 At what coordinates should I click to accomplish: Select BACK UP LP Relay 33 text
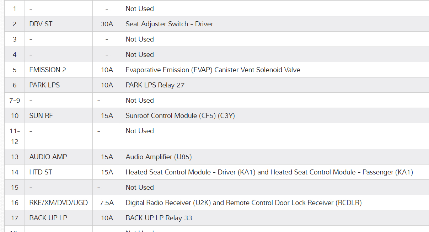(x=159, y=218)
